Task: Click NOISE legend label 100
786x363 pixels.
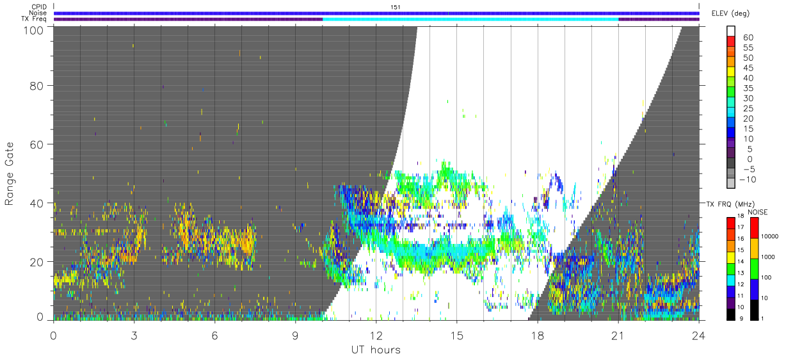Action: (x=767, y=278)
